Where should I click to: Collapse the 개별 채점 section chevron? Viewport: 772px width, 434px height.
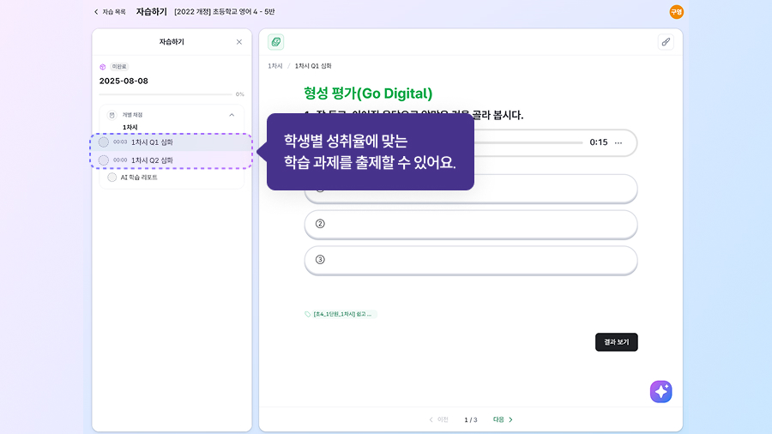[x=231, y=114]
